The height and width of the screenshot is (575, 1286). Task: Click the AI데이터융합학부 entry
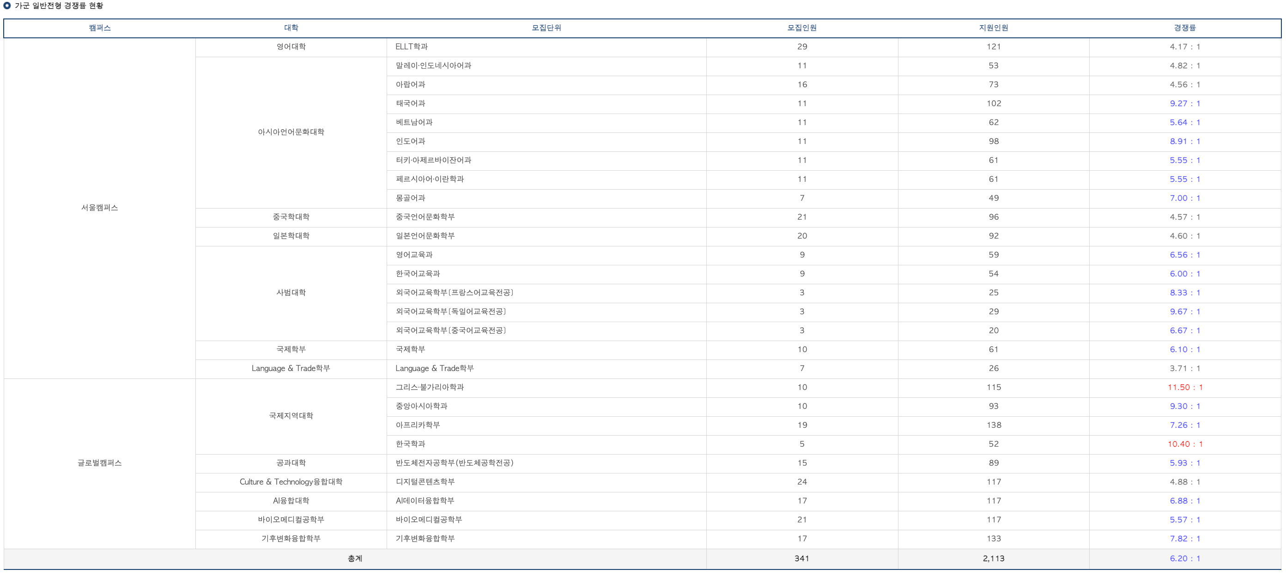tap(425, 500)
